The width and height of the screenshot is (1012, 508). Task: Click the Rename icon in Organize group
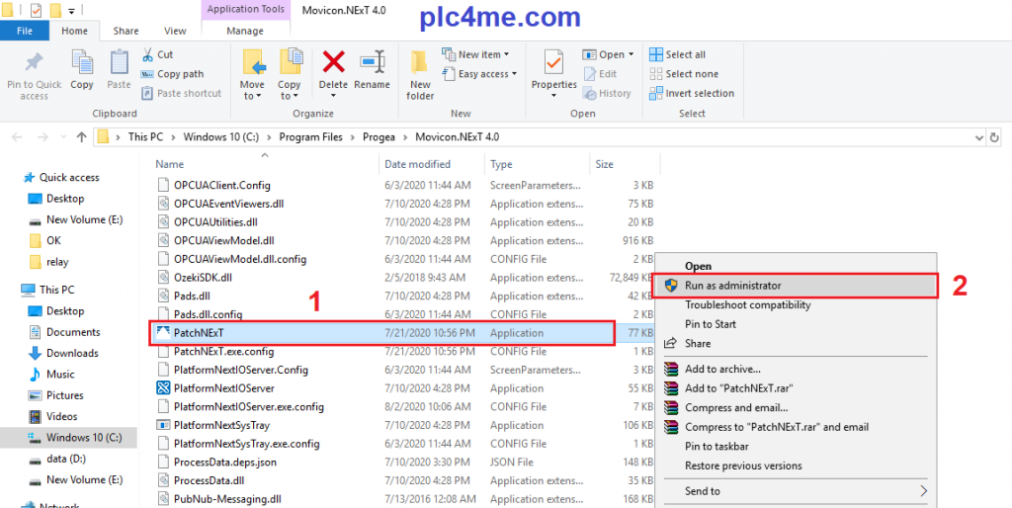372,65
